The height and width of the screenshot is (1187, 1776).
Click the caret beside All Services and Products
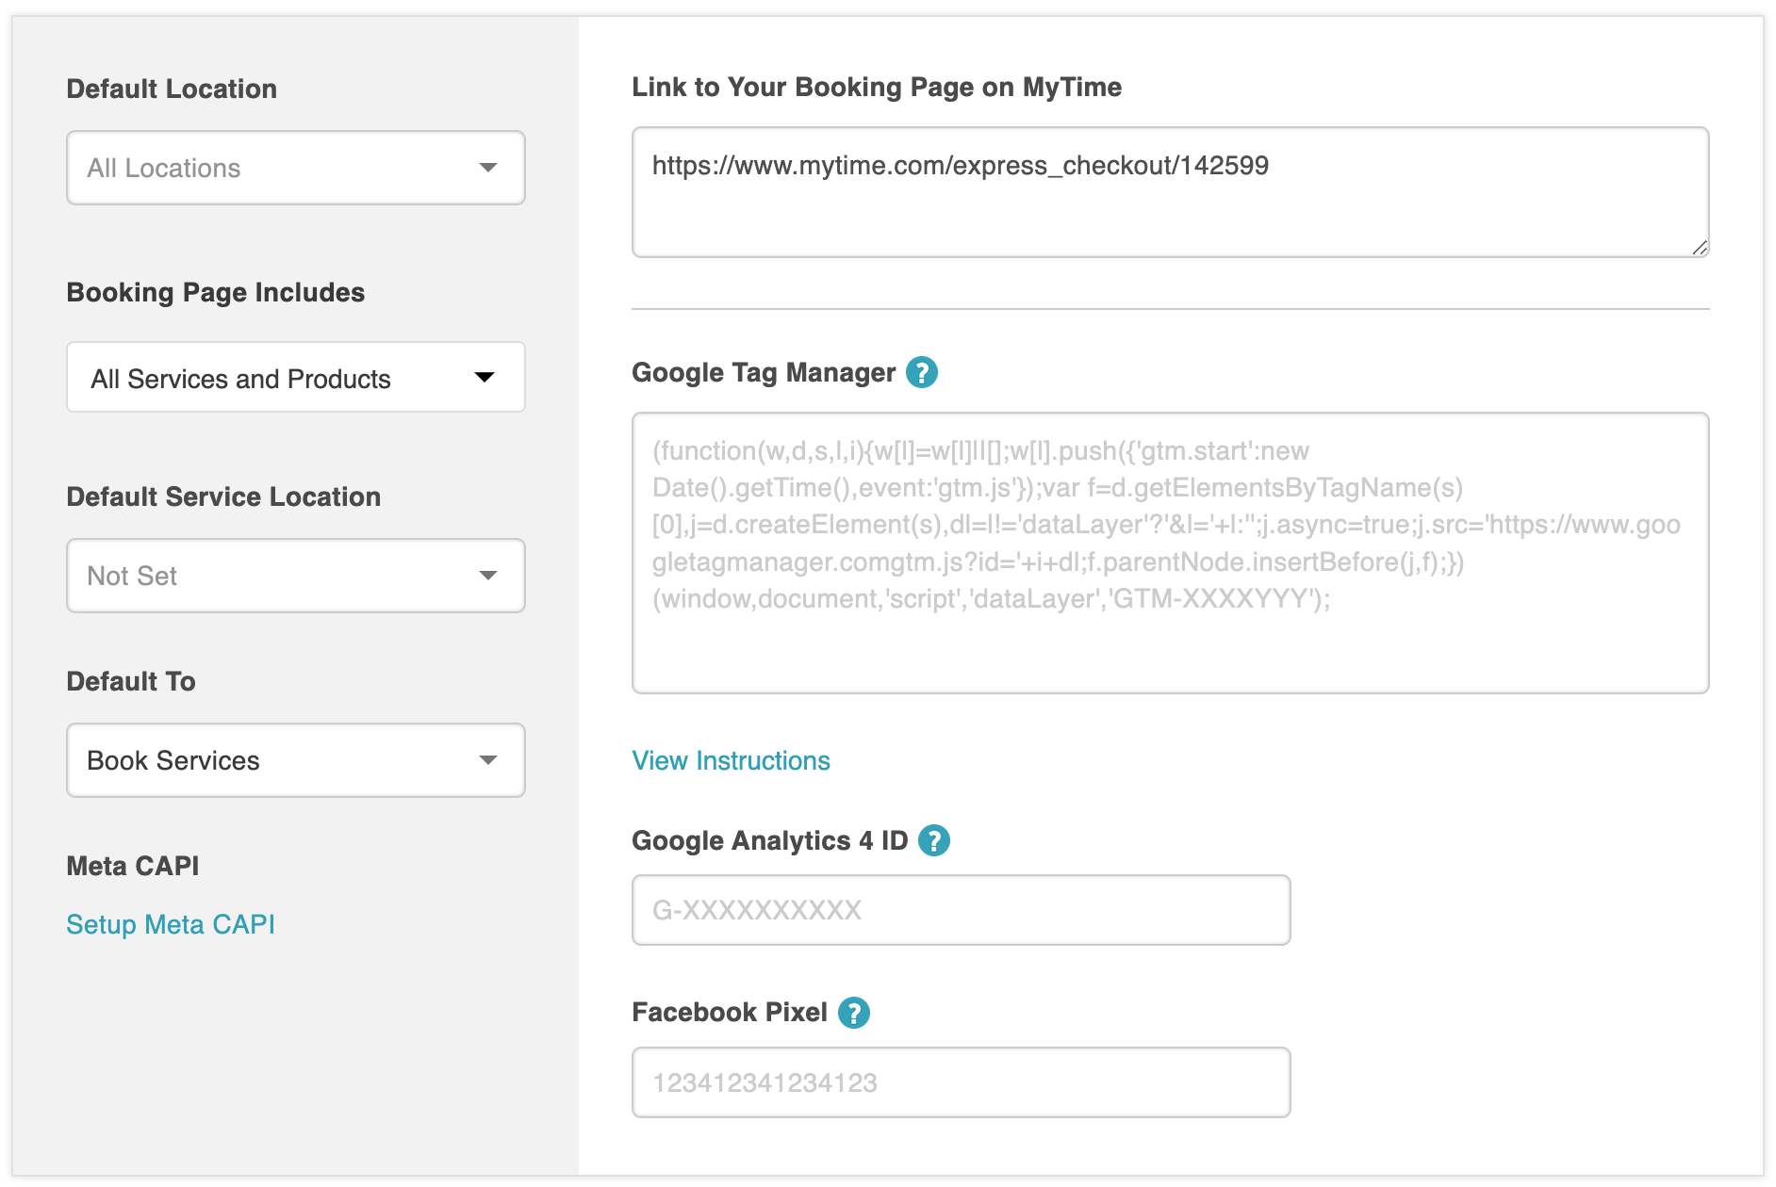pyautogui.click(x=485, y=378)
